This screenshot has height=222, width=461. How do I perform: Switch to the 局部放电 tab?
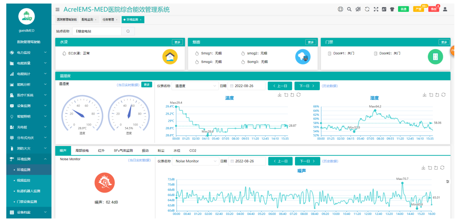click(82, 150)
